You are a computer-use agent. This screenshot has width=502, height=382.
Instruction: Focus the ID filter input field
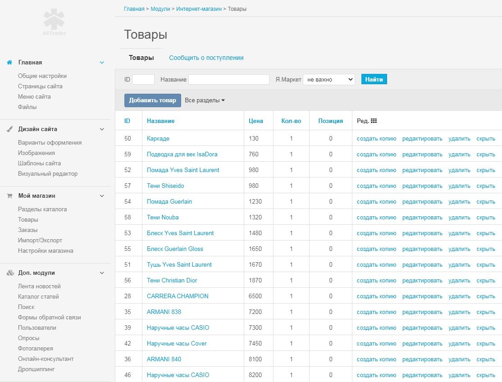tap(143, 79)
